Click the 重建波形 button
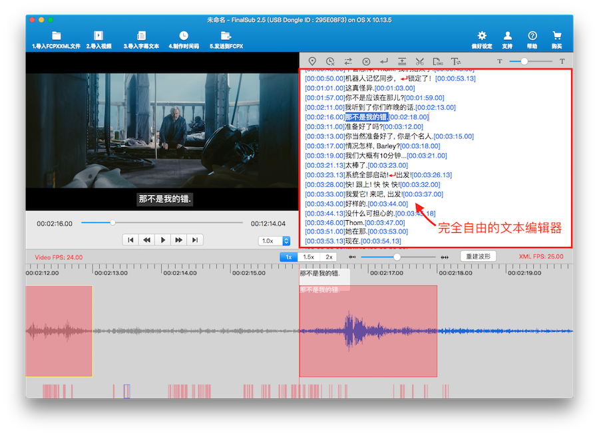Screen dimensions: 599x435 (x=478, y=257)
